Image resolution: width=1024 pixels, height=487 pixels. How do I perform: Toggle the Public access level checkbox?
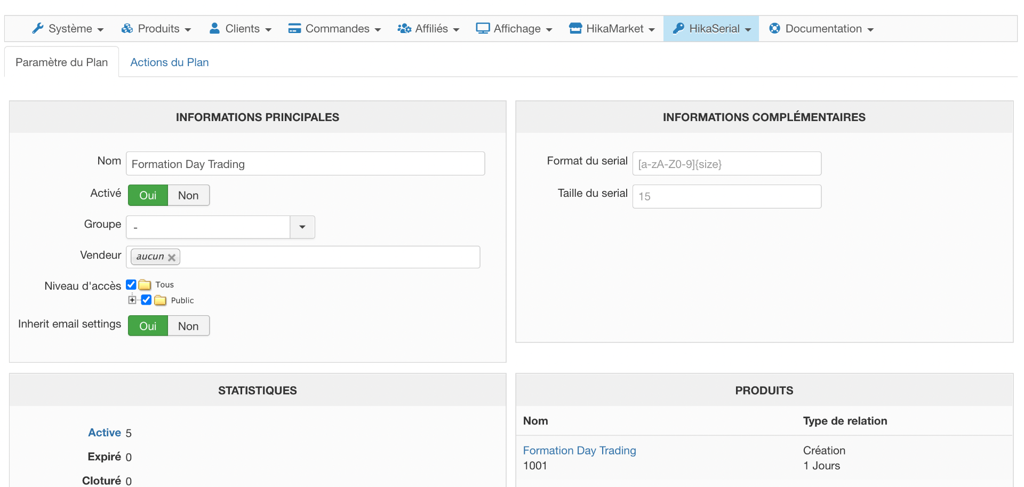(x=146, y=300)
